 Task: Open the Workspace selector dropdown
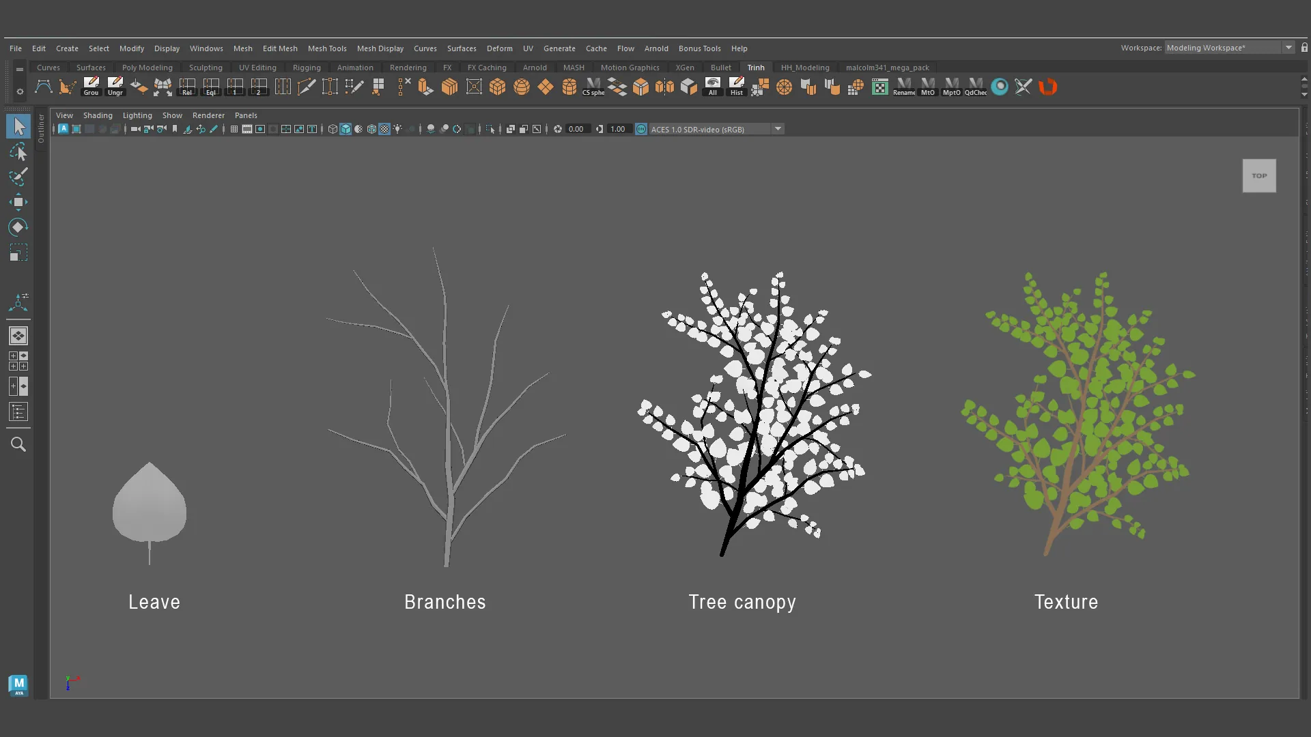1229,48
